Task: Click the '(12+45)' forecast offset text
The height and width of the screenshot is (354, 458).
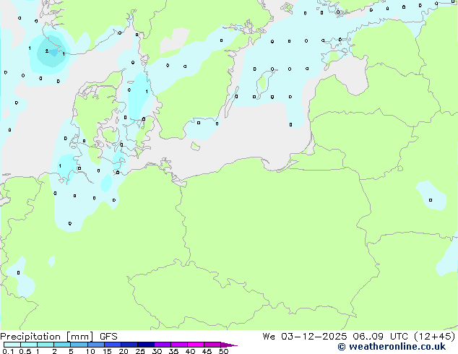Action: (434, 337)
